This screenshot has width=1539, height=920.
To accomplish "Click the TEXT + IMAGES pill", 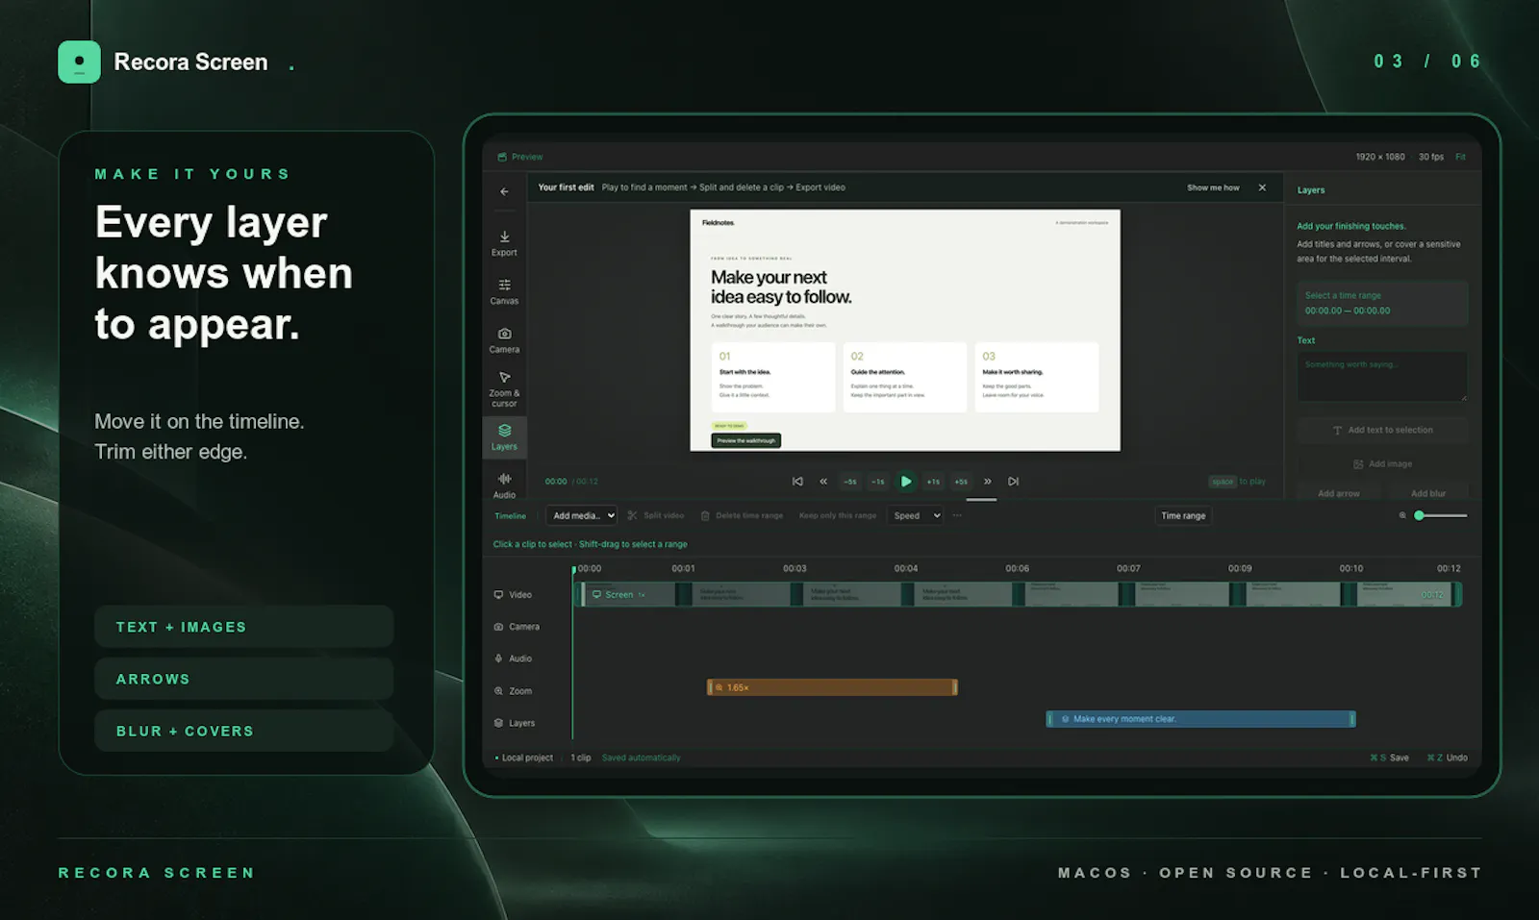I will click(243, 627).
